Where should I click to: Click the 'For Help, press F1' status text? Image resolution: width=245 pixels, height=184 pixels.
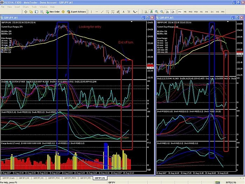coord(9,182)
